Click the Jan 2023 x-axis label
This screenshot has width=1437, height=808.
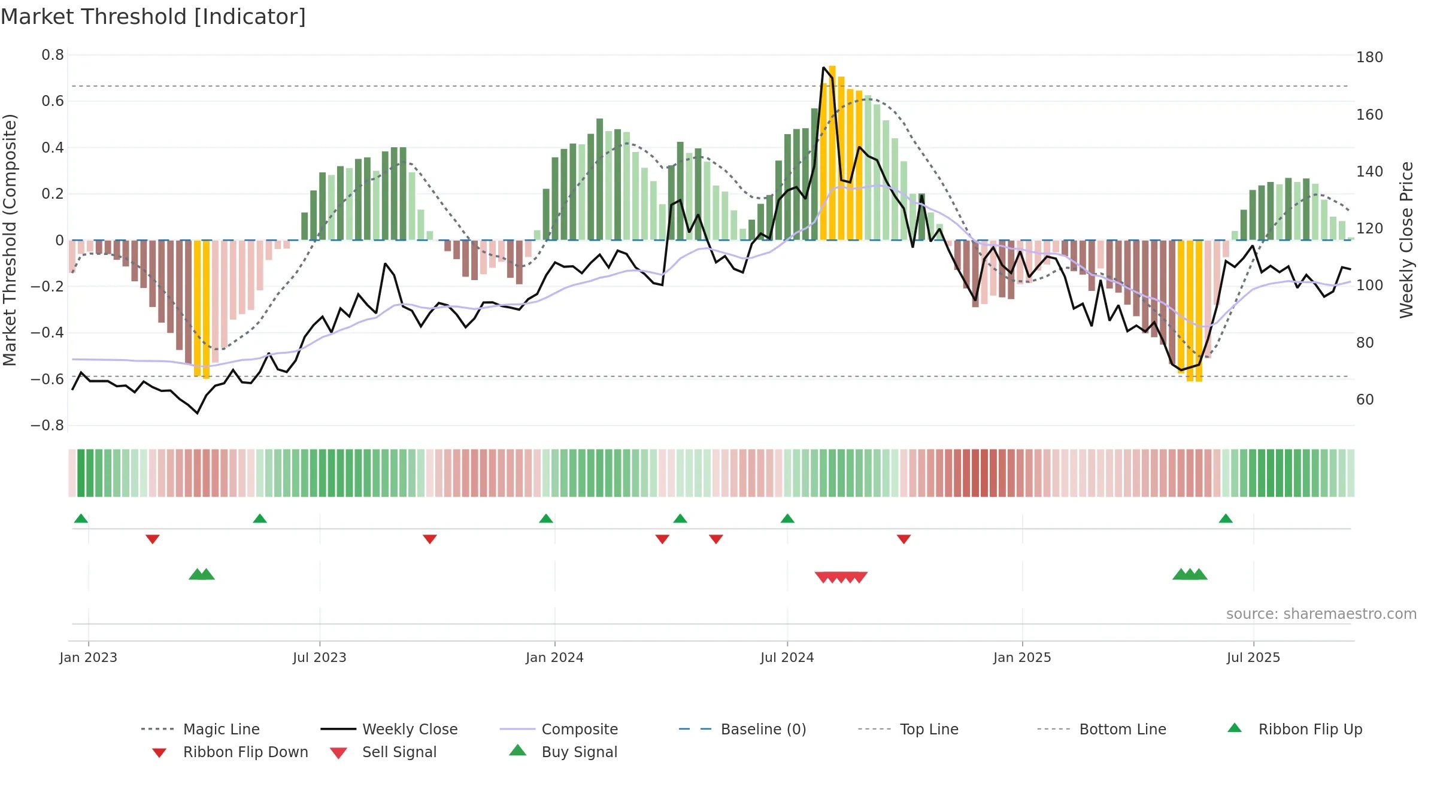coord(89,658)
